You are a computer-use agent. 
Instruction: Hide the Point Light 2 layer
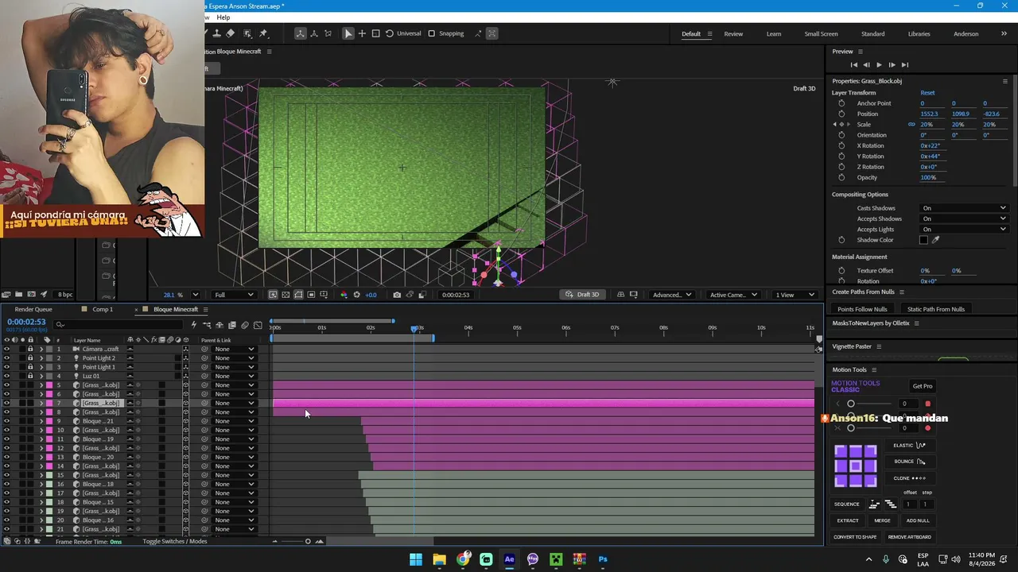click(6, 358)
